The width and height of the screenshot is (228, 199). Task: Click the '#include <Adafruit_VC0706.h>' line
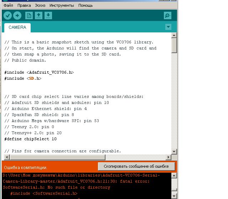pos(39,72)
